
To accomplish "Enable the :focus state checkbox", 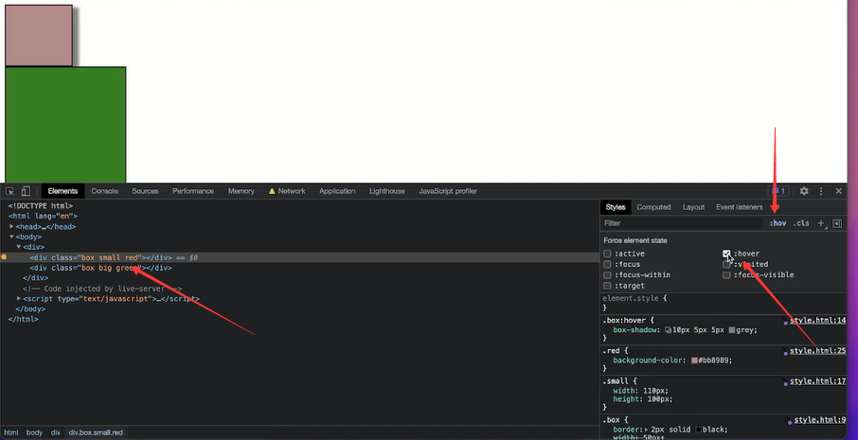I will point(607,265).
